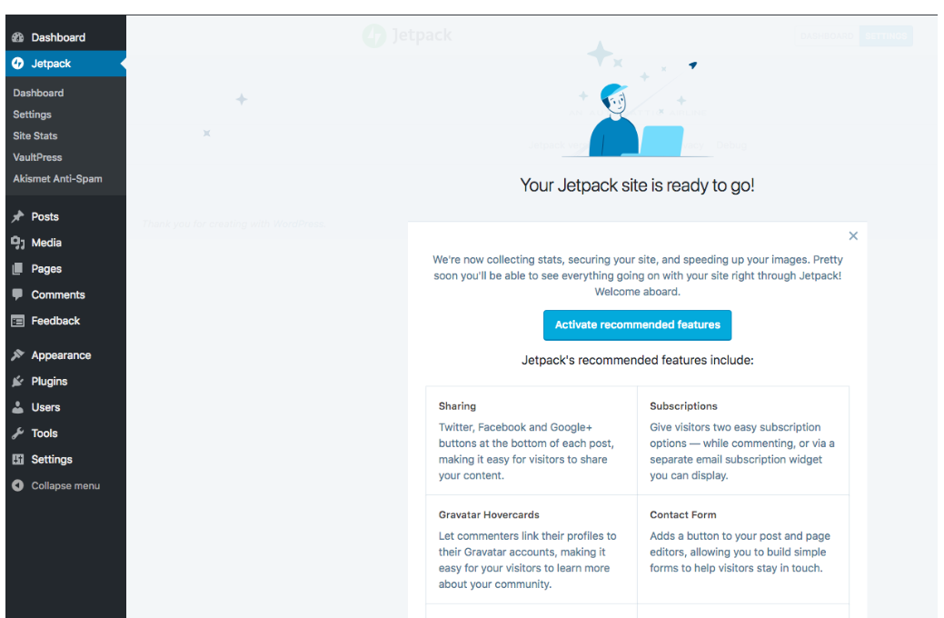Click the Sharing feature heading
The width and height of the screenshot is (944, 618).
457,406
